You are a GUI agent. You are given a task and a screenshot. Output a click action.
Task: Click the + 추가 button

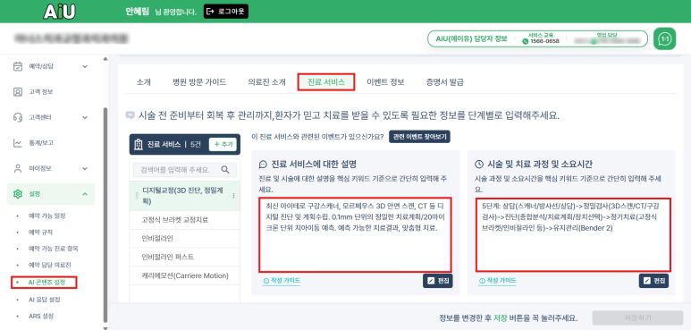click(x=223, y=145)
